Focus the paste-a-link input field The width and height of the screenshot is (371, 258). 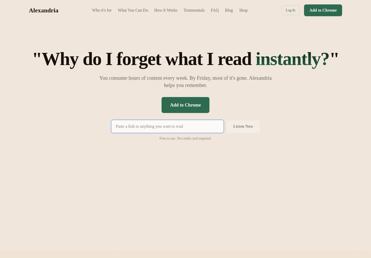167,126
